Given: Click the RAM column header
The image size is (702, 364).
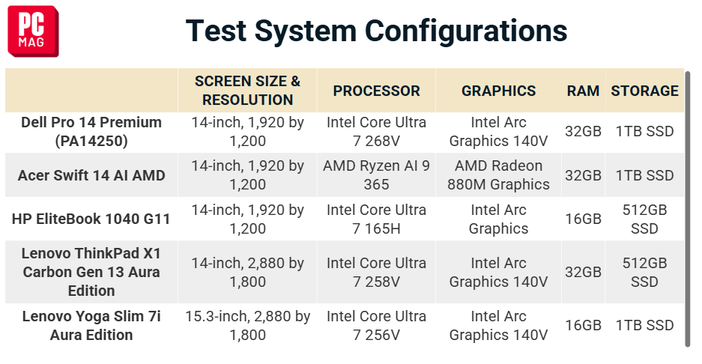Looking at the screenshot, I should (x=583, y=91).
